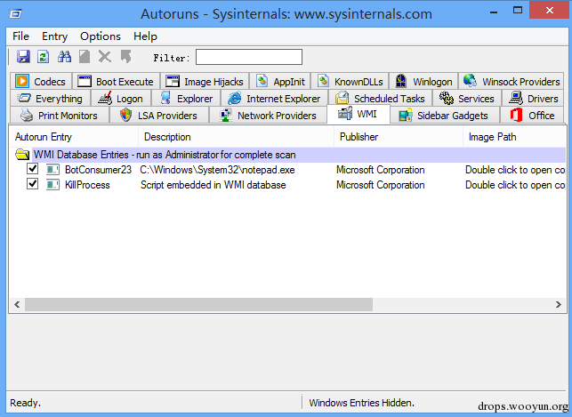Click the Refresh toolbar icon
Image resolution: width=572 pixels, height=417 pixels.
(43, 57)
